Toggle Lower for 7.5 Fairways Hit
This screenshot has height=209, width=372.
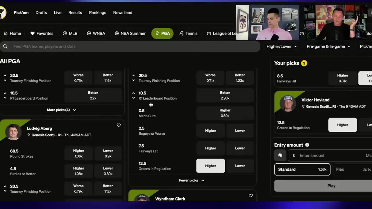point(240,148)
